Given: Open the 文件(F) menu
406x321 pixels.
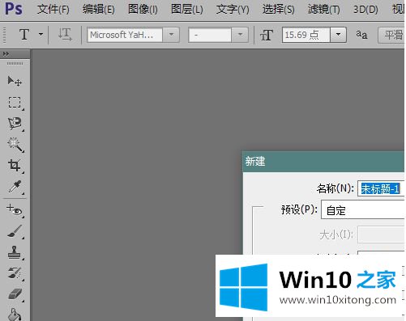Looking at the screenshot, I should point(53,10).
